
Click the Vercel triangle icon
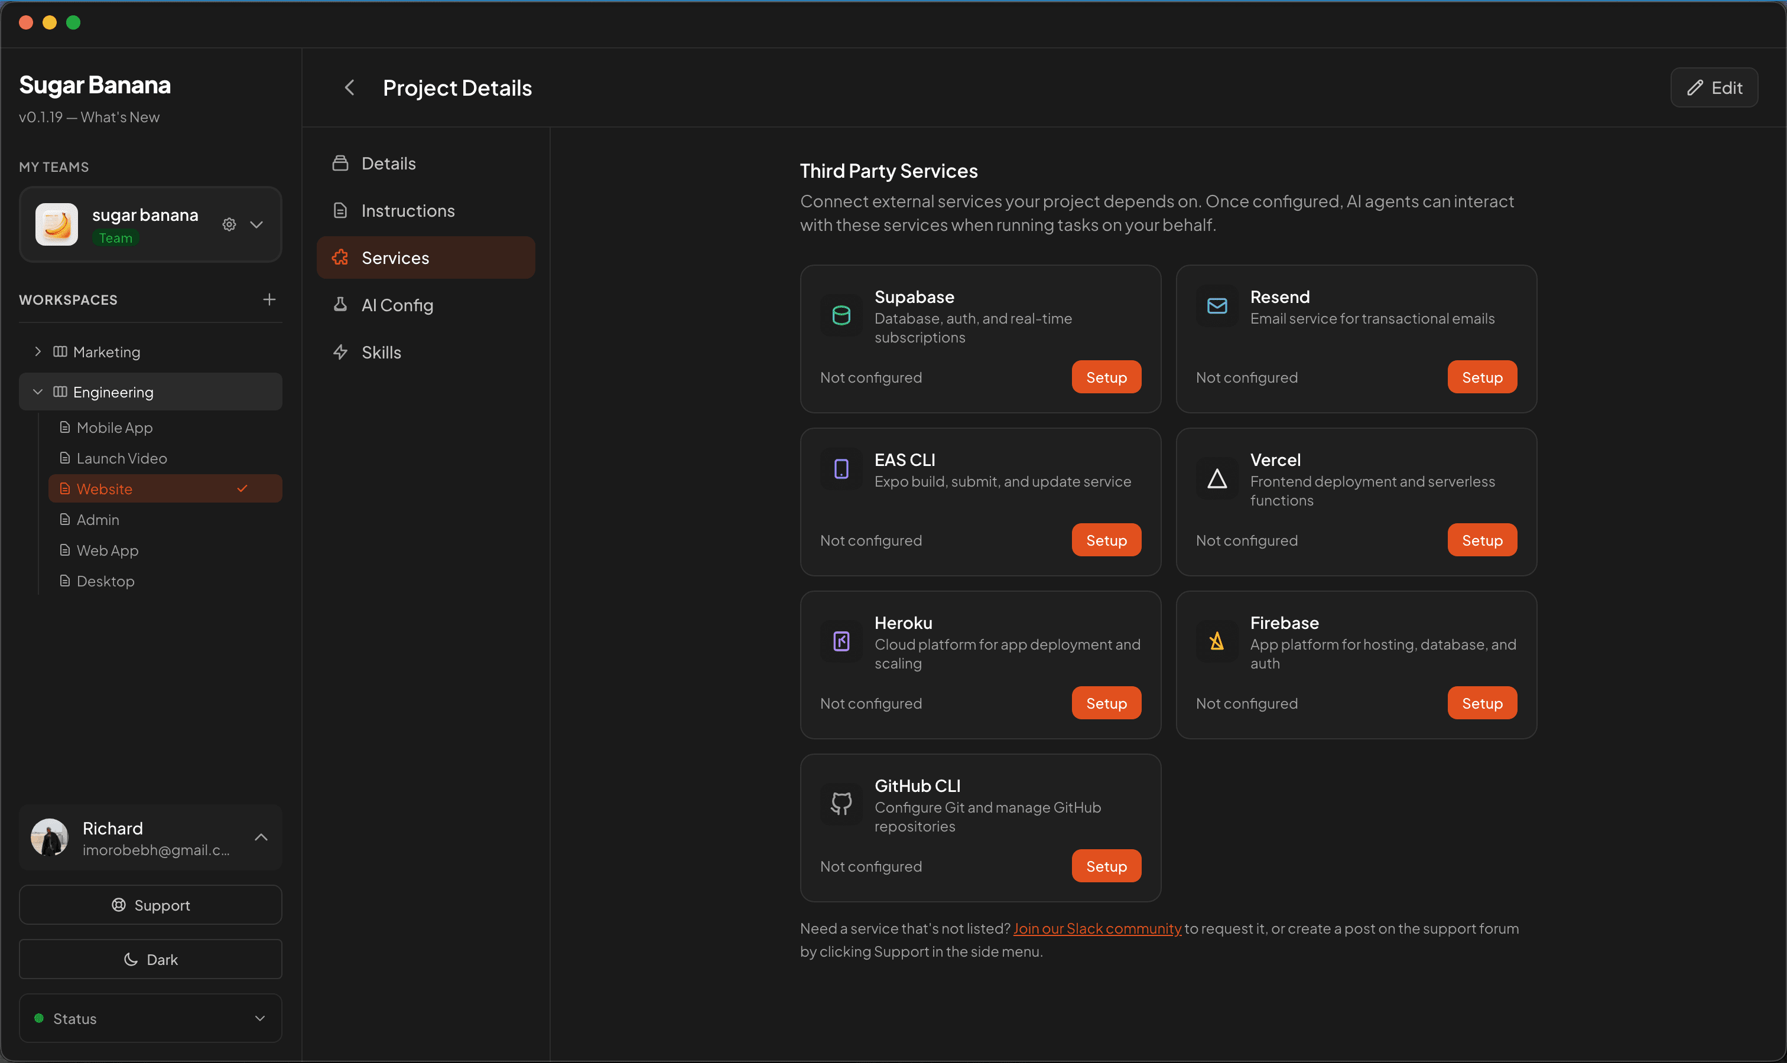[1217, 478]
